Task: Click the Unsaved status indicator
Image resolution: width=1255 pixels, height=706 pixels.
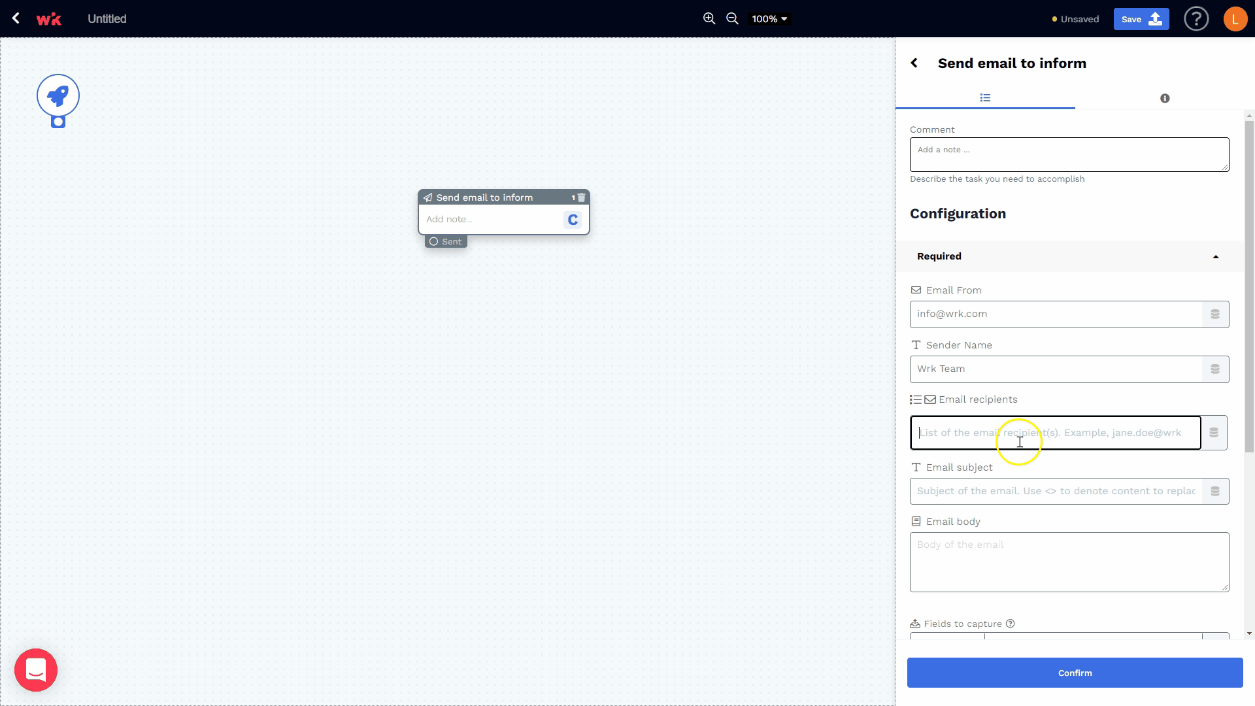Action: (1075, 19)
